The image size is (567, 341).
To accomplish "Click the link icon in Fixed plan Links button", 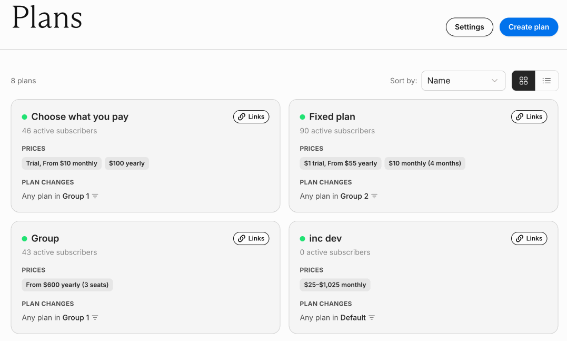I will pos(520,116).
